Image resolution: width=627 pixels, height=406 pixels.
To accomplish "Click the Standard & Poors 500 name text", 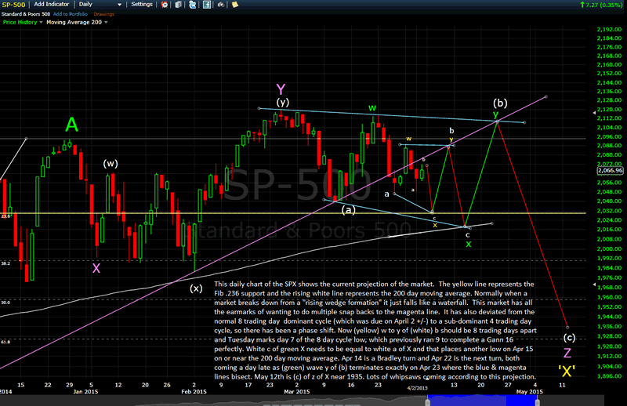I will pyautogui.click(x=26, y=14).
